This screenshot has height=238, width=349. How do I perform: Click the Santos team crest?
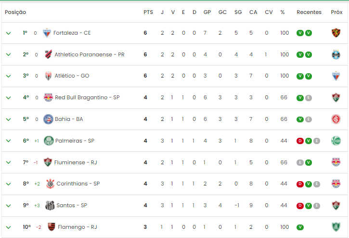tap(50, 205)
